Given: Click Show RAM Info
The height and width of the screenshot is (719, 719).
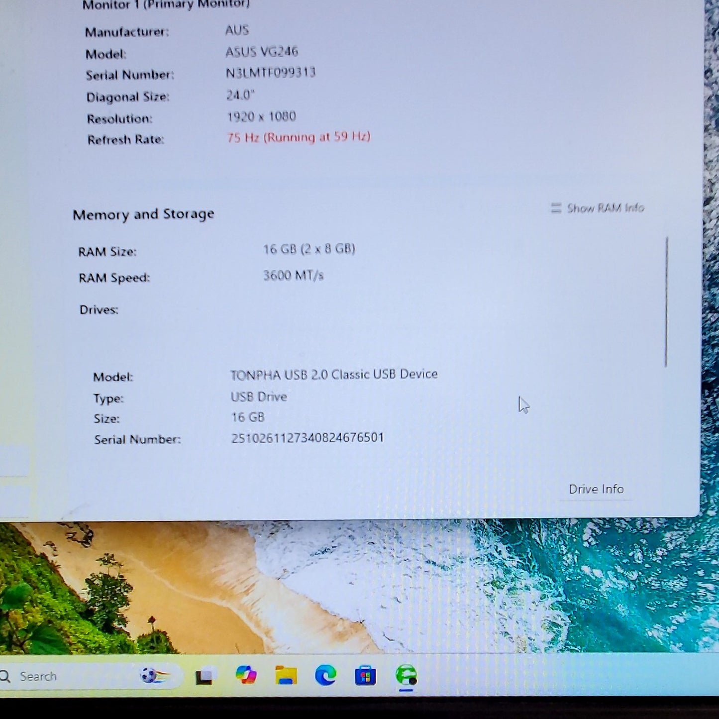Looking at the screenshot, I should [x=606, y=207].
